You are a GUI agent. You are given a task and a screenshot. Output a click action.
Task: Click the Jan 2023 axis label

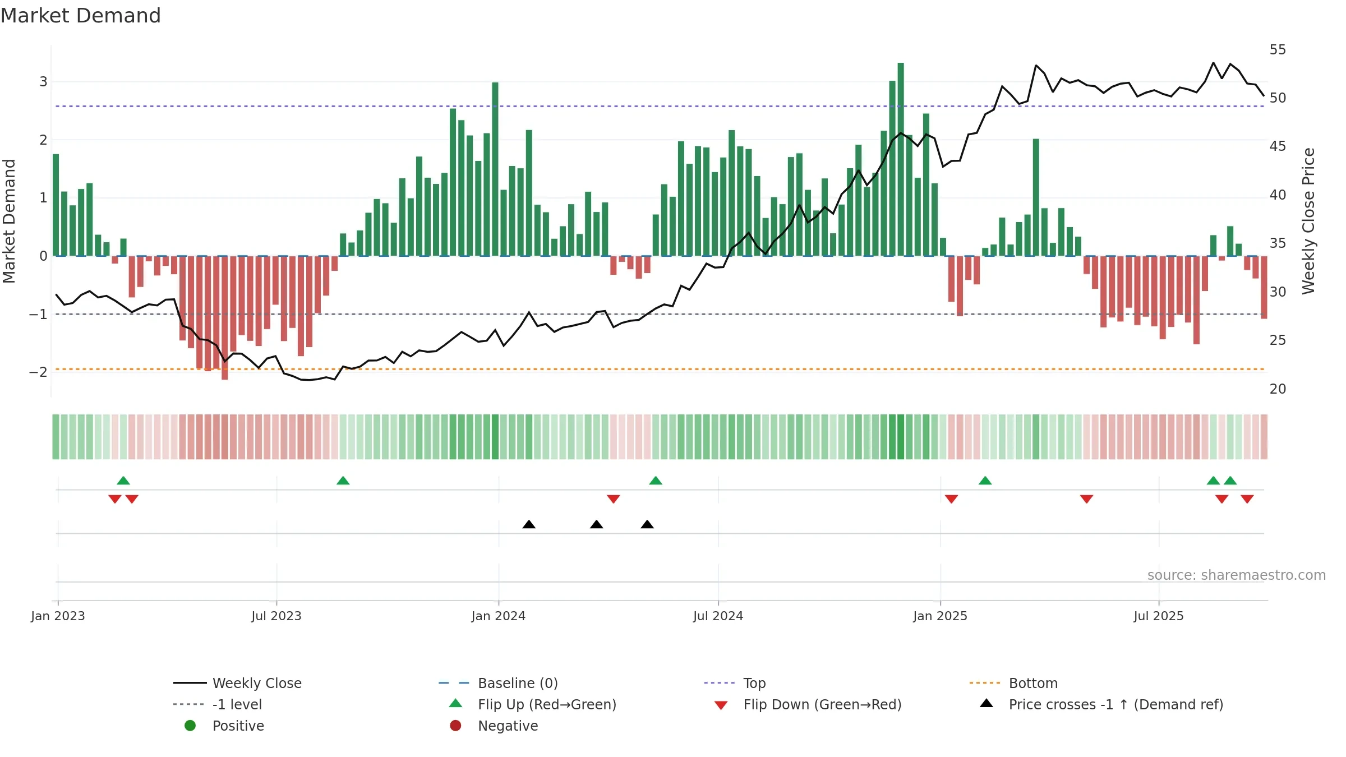tap(58, 616)
